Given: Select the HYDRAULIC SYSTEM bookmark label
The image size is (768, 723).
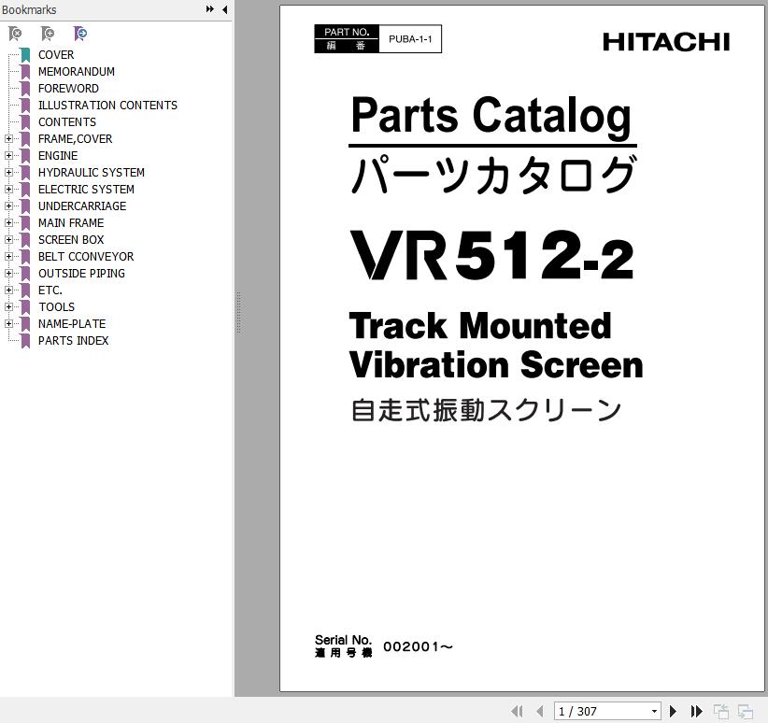Looking at the screenshot, I should pos(92,173).
